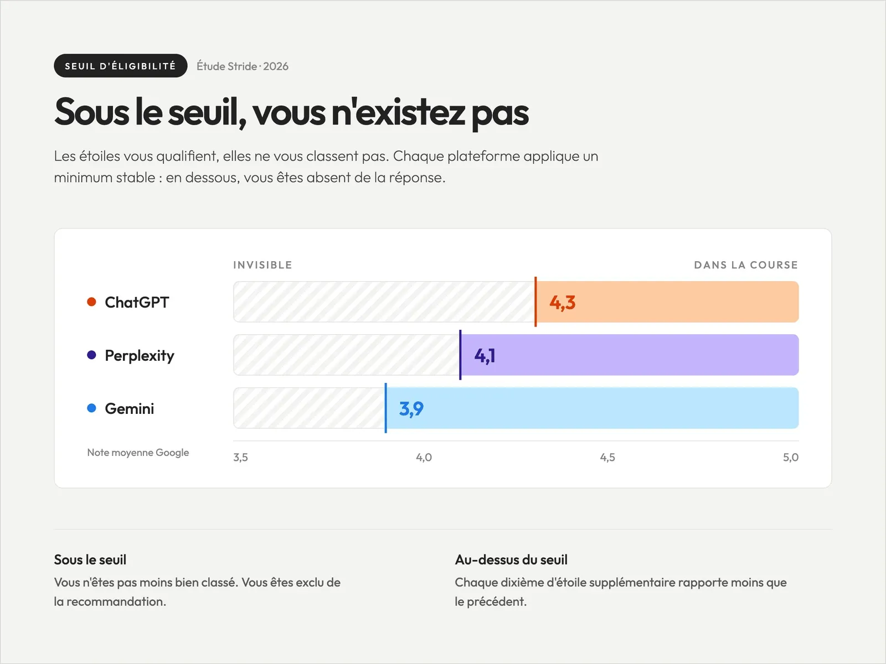Click the 5,0 axis tick label
The image size is (886, 664).
click(x=791, y=458)
